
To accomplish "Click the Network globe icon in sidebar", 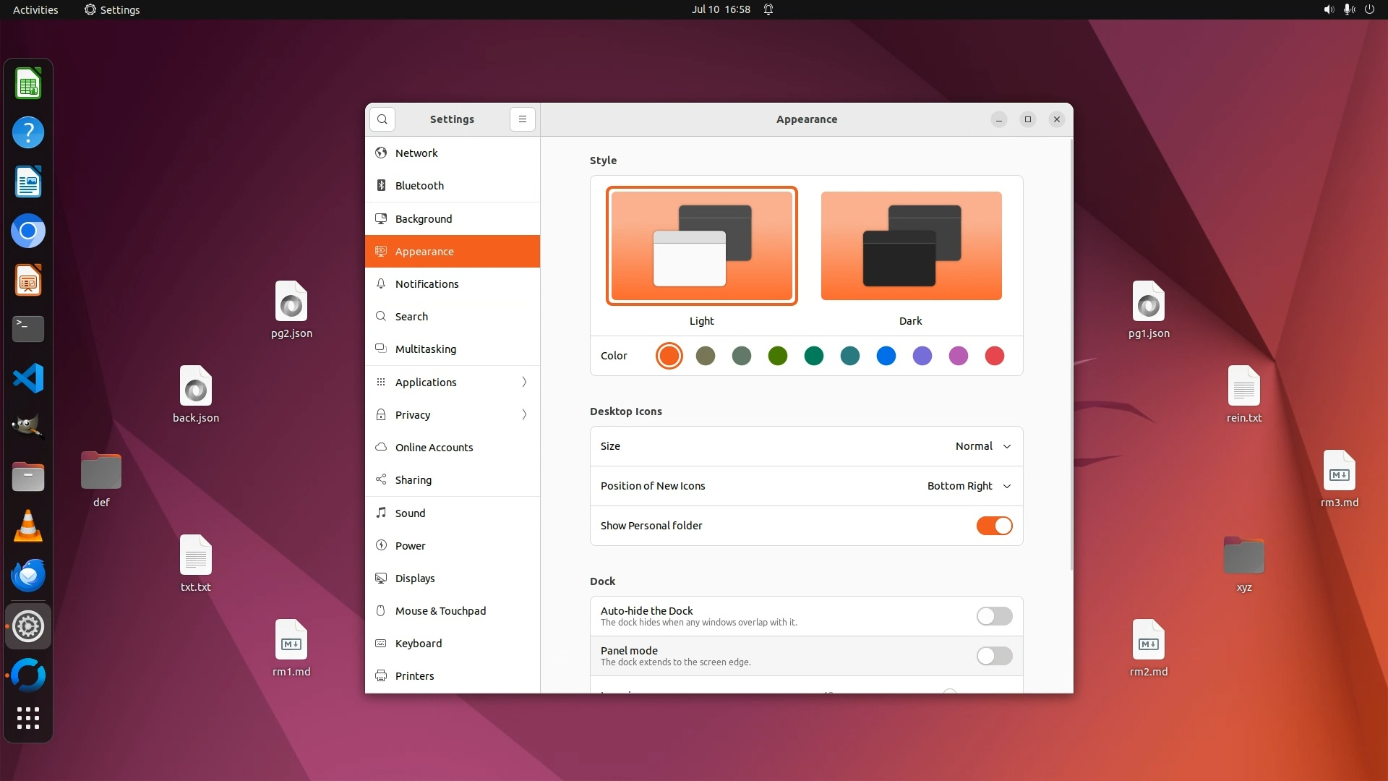I will pyautogui.click(x=381, y=153).
